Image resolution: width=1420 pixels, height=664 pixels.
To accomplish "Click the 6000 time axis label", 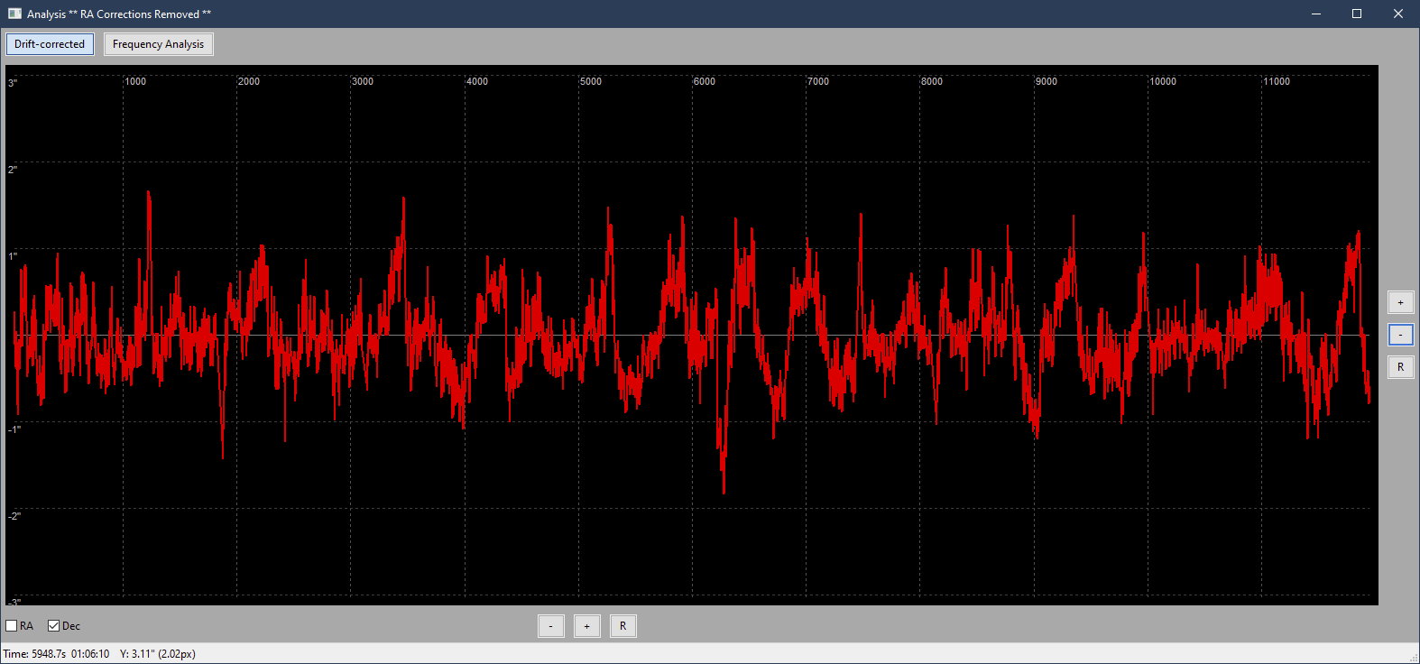I will [x=705, y=81].
